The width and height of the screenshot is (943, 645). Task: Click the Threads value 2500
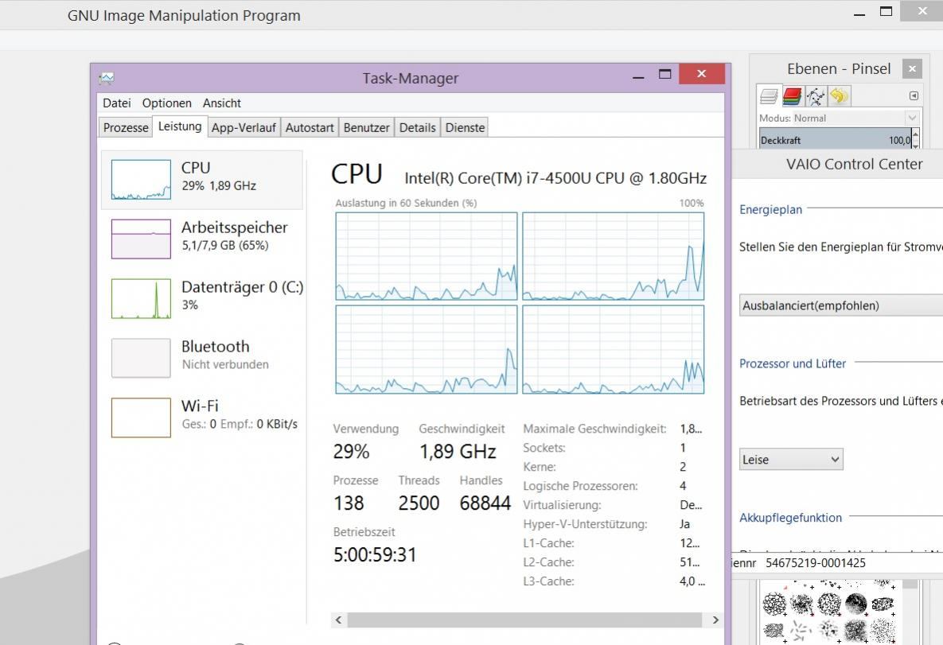(x=419, y=503)
